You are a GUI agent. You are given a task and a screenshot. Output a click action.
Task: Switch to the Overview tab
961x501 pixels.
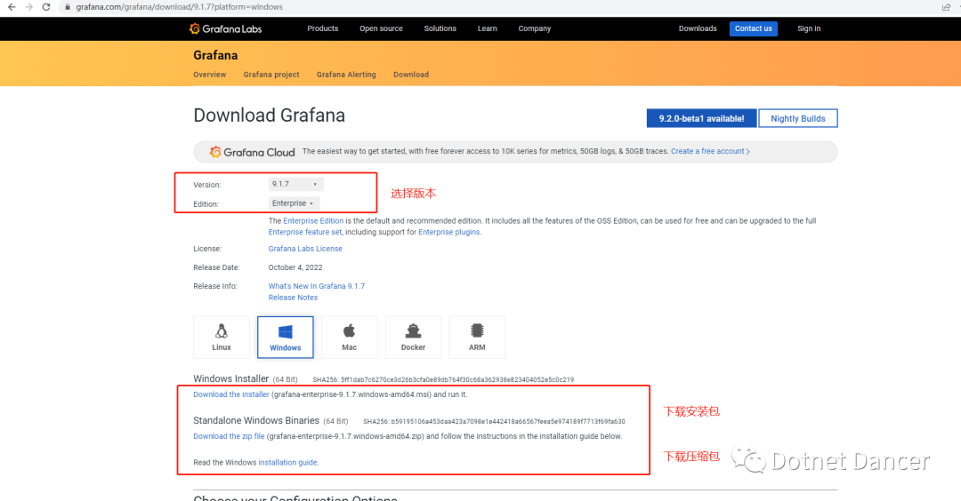210,75
